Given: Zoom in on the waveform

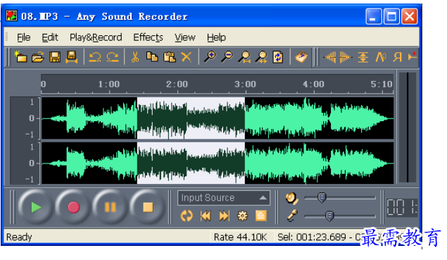Looking at the screenshot, I should pos(210,57).
